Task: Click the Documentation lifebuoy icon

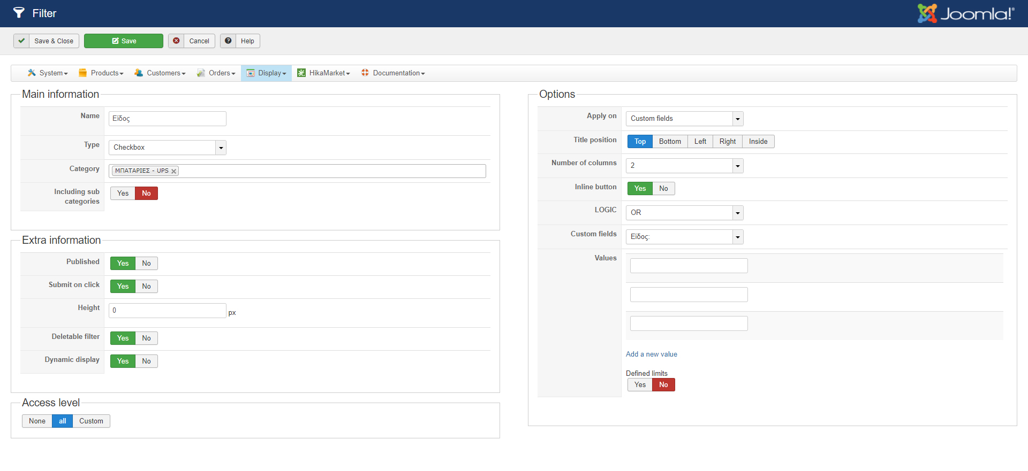Action: coord(365,73)
